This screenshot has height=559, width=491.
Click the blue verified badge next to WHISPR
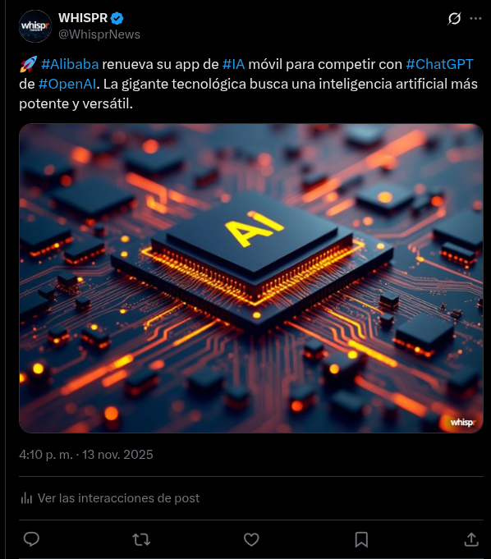pos(117,18)
